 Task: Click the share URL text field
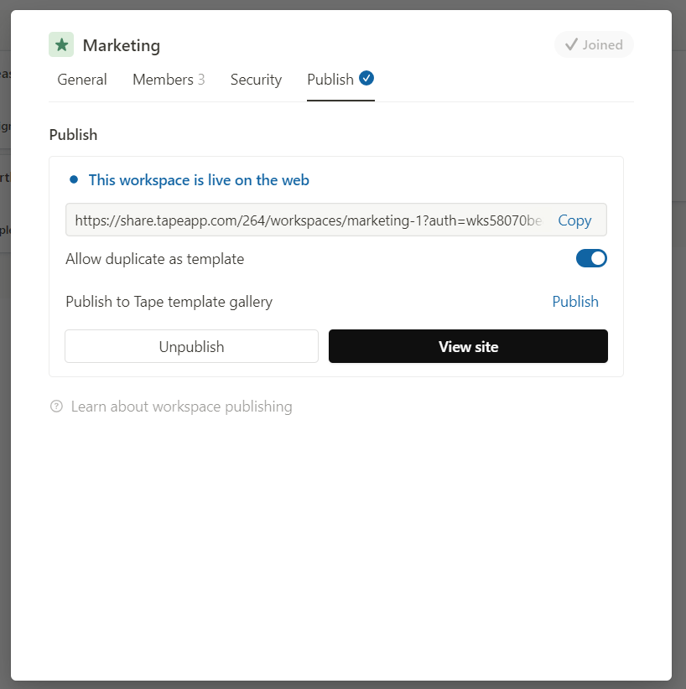pos(309,220)
